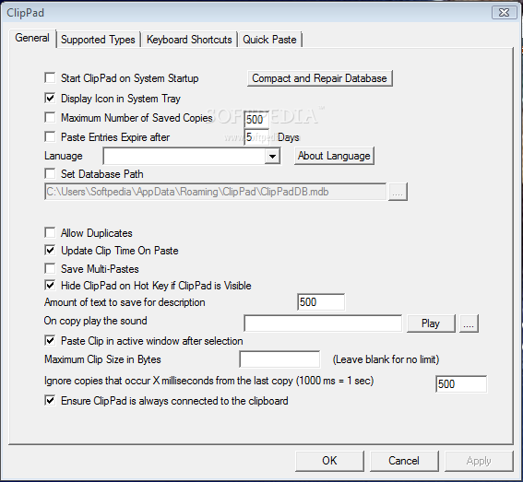Viewport: 523px width, 482px height.
Task: Open the Quick Paste tab
Action: click(269, 40)
